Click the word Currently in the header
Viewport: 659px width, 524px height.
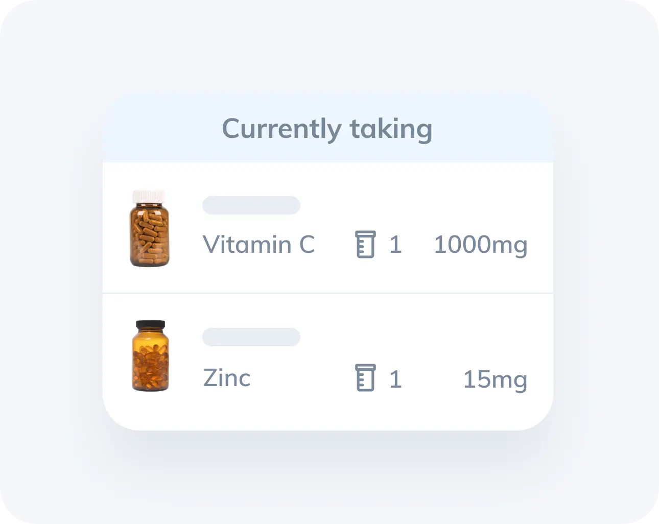281,129
